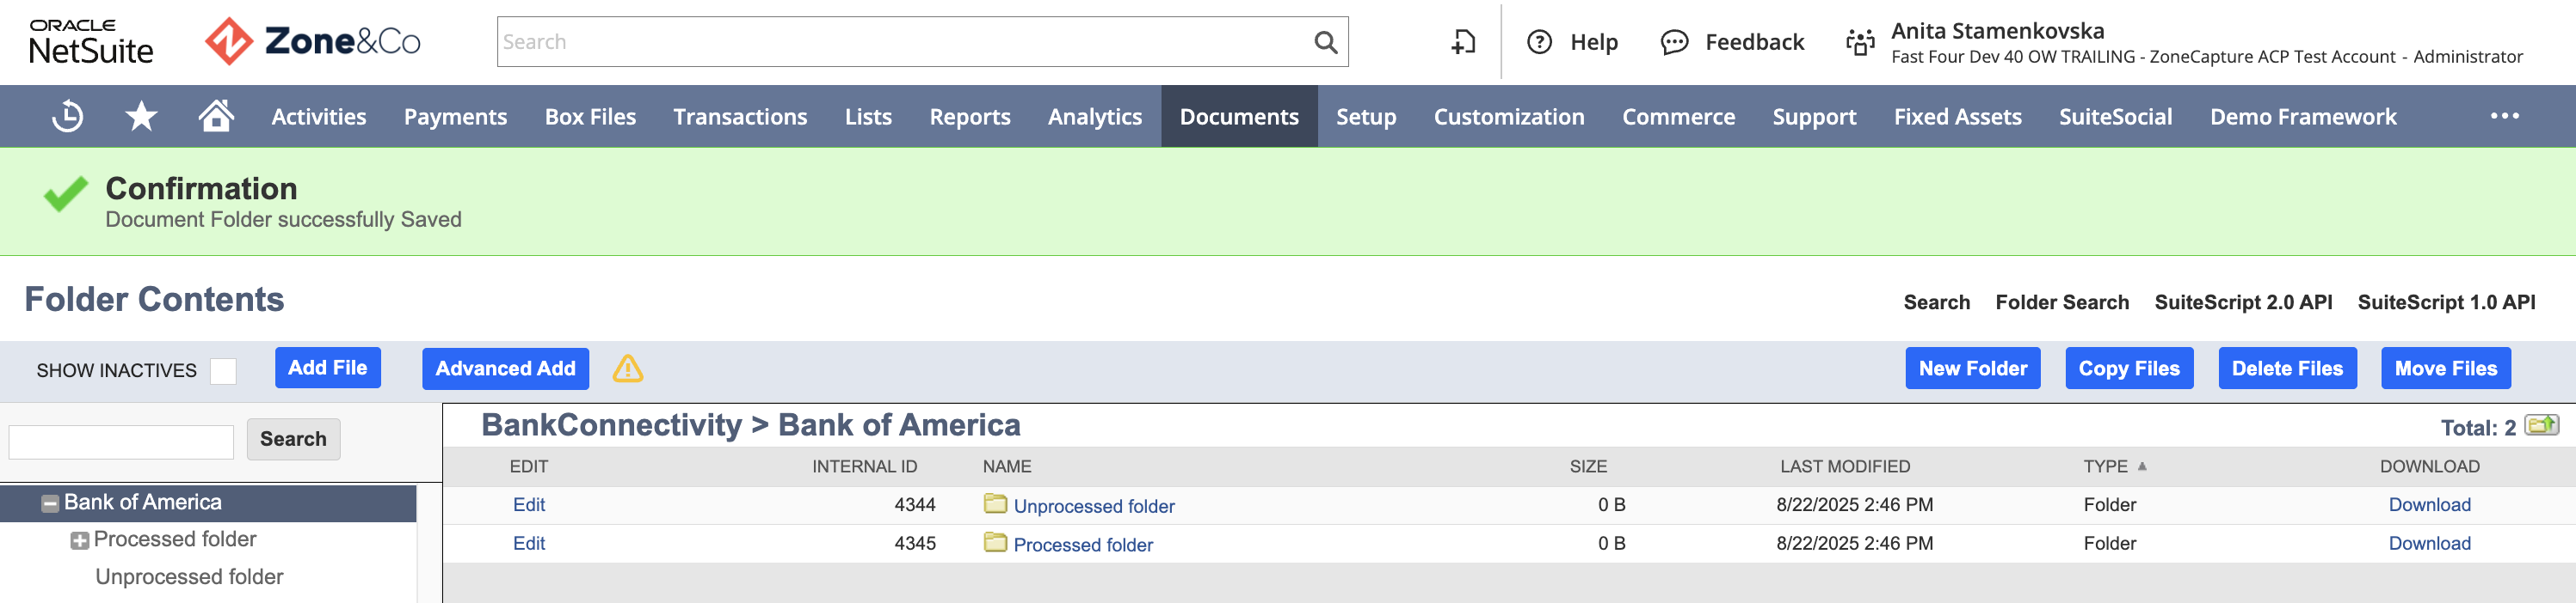Click the folder tree search text box
The image size is (2576, 603).
pyautogui.click(x=121, y=442)
